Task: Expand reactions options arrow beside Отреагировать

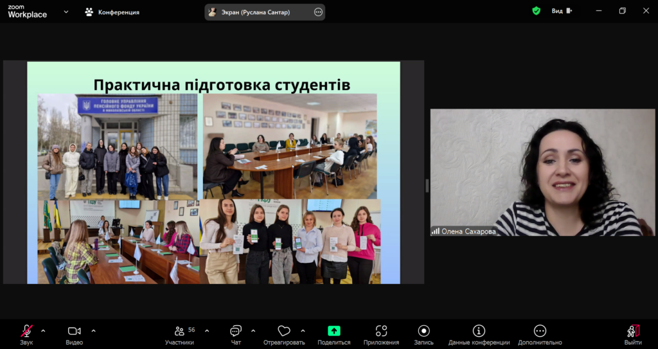Action: click(x=303, y=331)
